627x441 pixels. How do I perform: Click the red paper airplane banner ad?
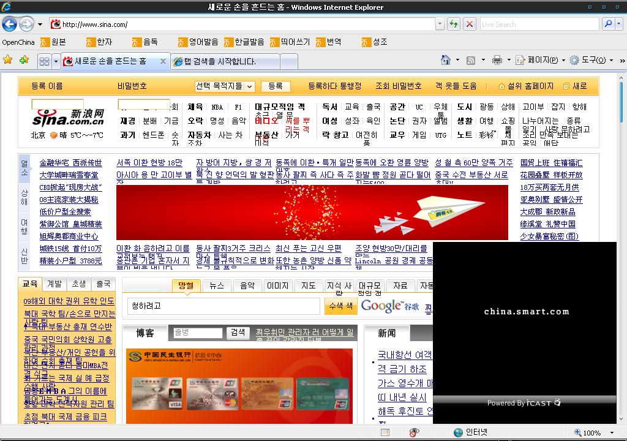[312, 212]
